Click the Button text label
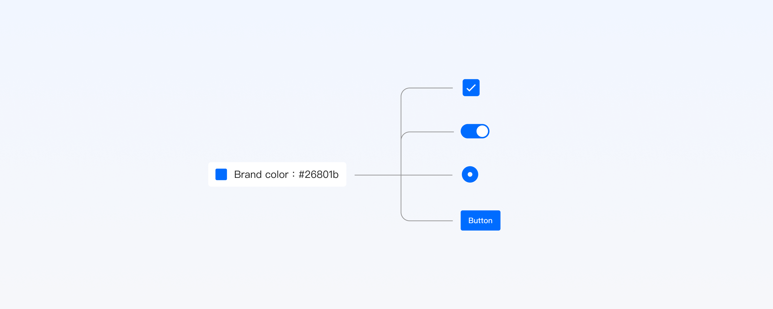The width and height of the screenshot is (773, 309). [480, 220]
